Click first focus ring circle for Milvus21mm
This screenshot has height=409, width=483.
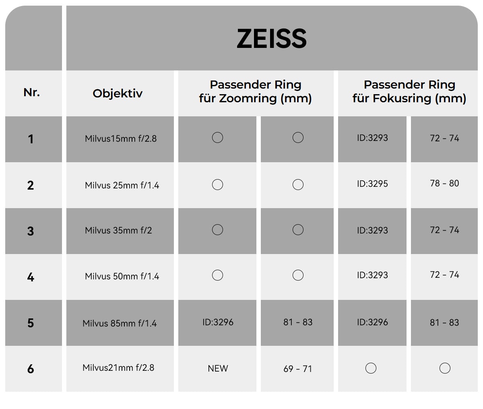[x=371, y=368]
